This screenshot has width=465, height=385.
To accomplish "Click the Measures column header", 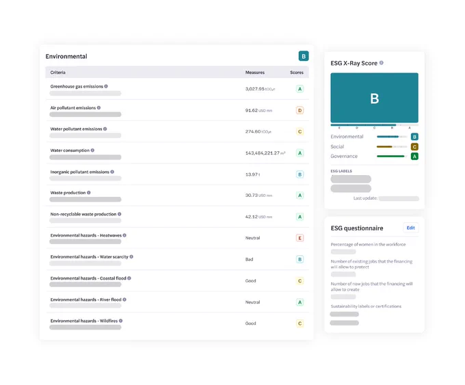I will [x=255, y=72].
